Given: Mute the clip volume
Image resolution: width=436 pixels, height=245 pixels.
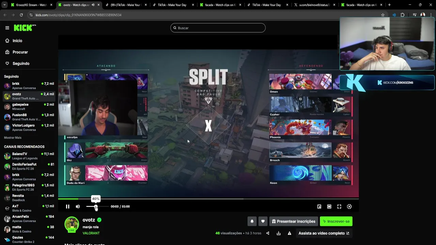Looking at the screenshot, I should pos(78,207).
